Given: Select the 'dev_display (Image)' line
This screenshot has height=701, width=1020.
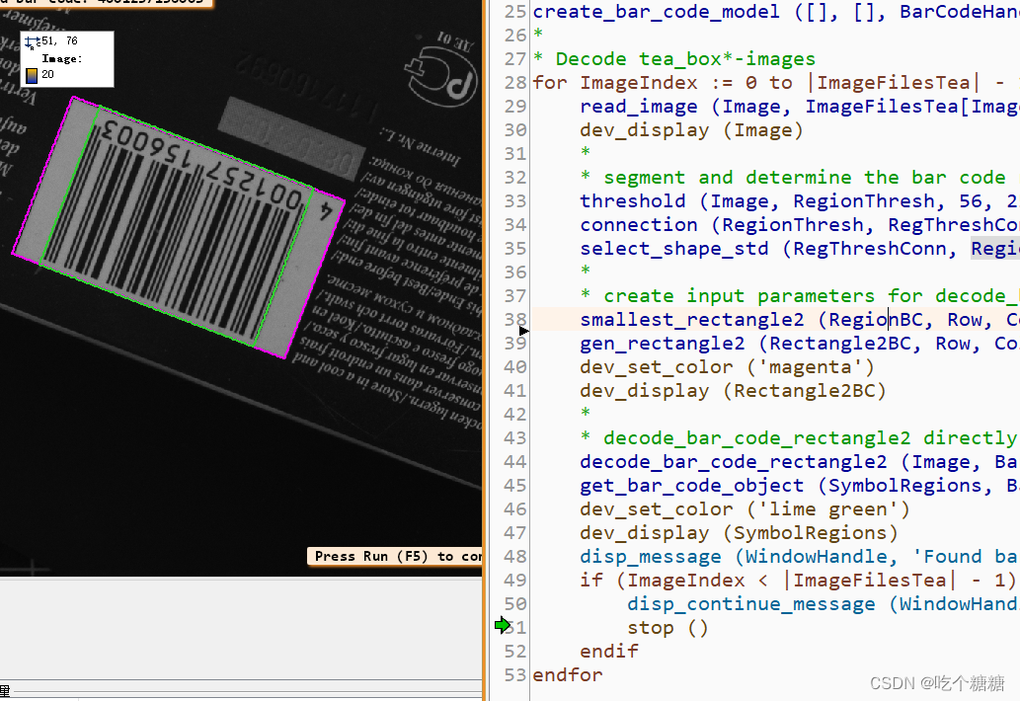Looking at the screenshot, I should 692,130.
